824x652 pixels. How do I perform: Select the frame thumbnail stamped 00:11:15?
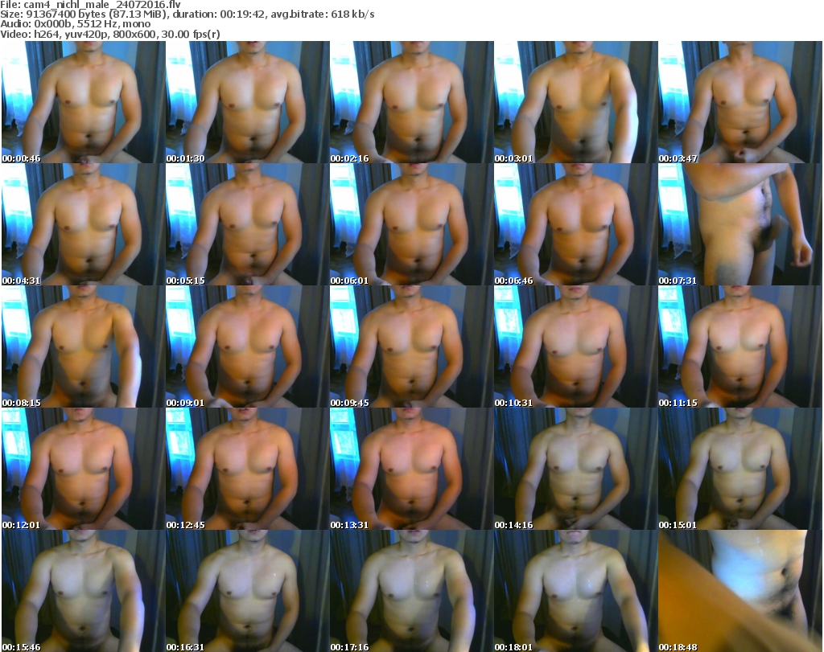[x=740, y=347]
